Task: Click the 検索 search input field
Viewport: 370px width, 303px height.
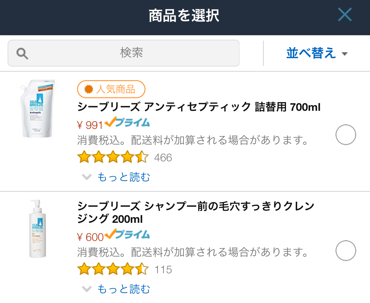Action: 124,53
